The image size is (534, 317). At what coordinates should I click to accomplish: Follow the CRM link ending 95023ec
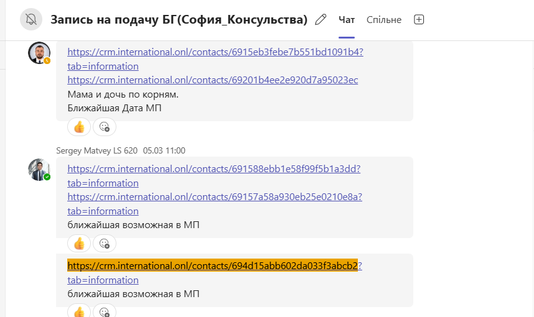[x=212, y=80]
